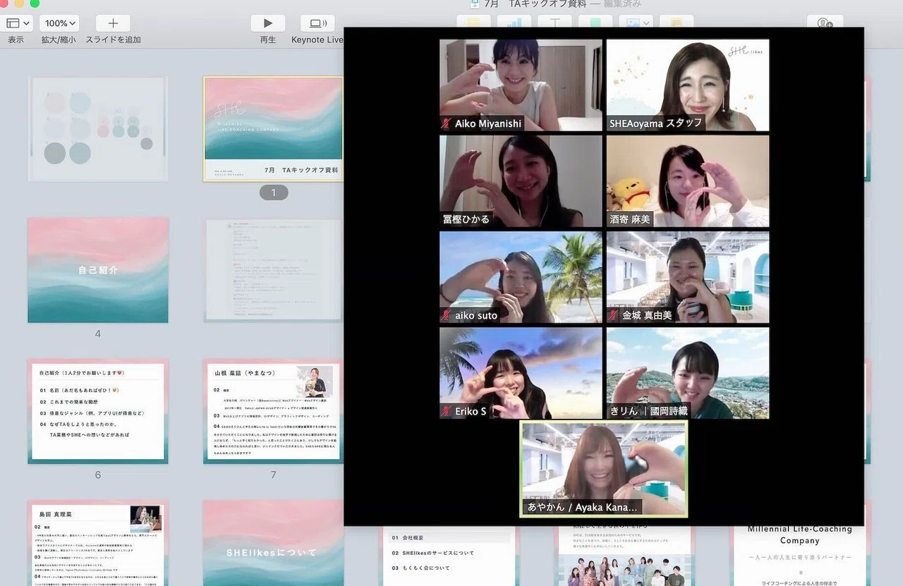Click the SHEAoyama スタッフ video tile
Screen dimensions: 903x586
pyautogui.click(x=688, y=85)
